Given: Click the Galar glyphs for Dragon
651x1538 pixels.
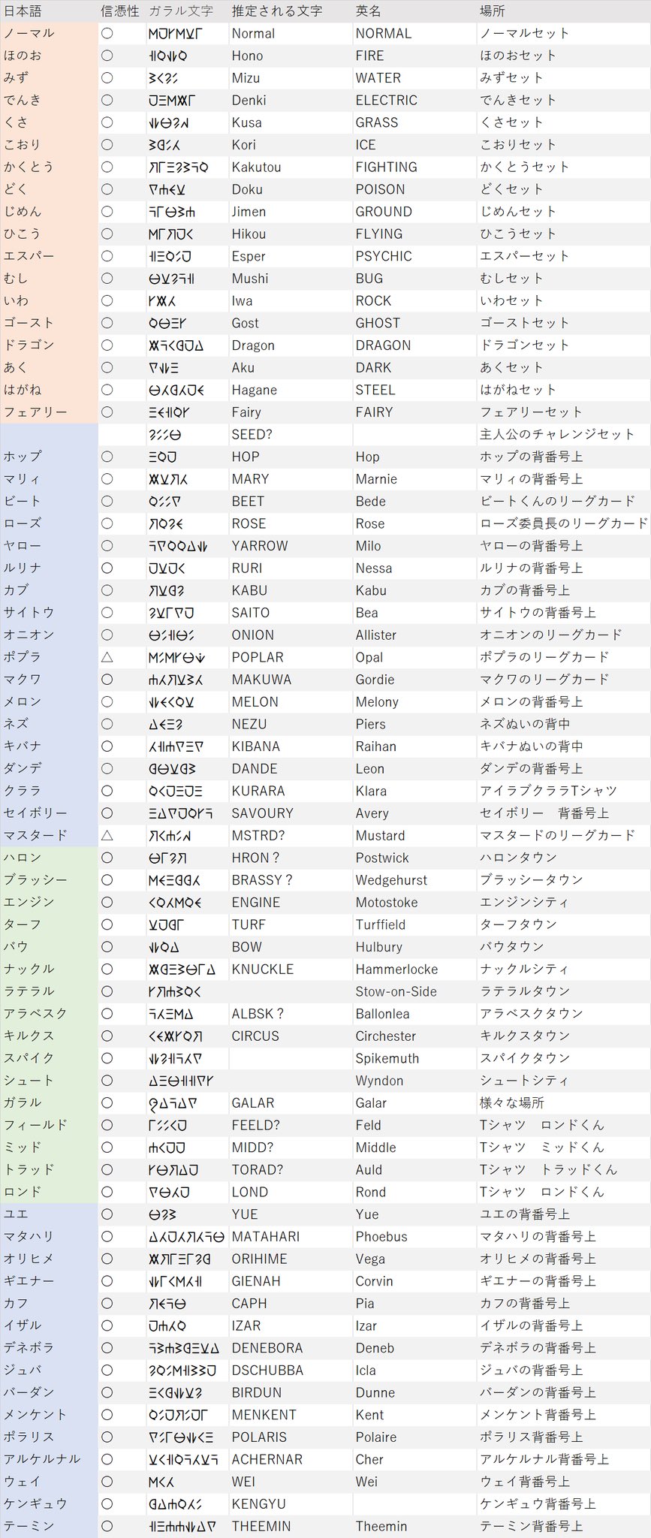Looking at the screenshot, I should pos(176,345).
